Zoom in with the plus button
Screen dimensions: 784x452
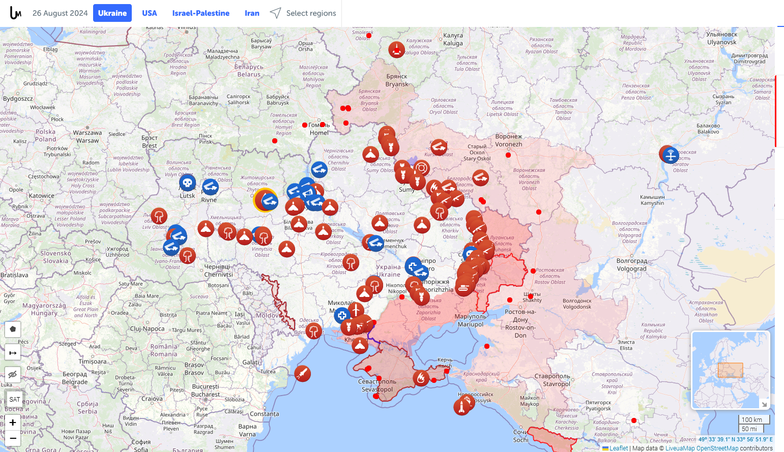(13, 423)
